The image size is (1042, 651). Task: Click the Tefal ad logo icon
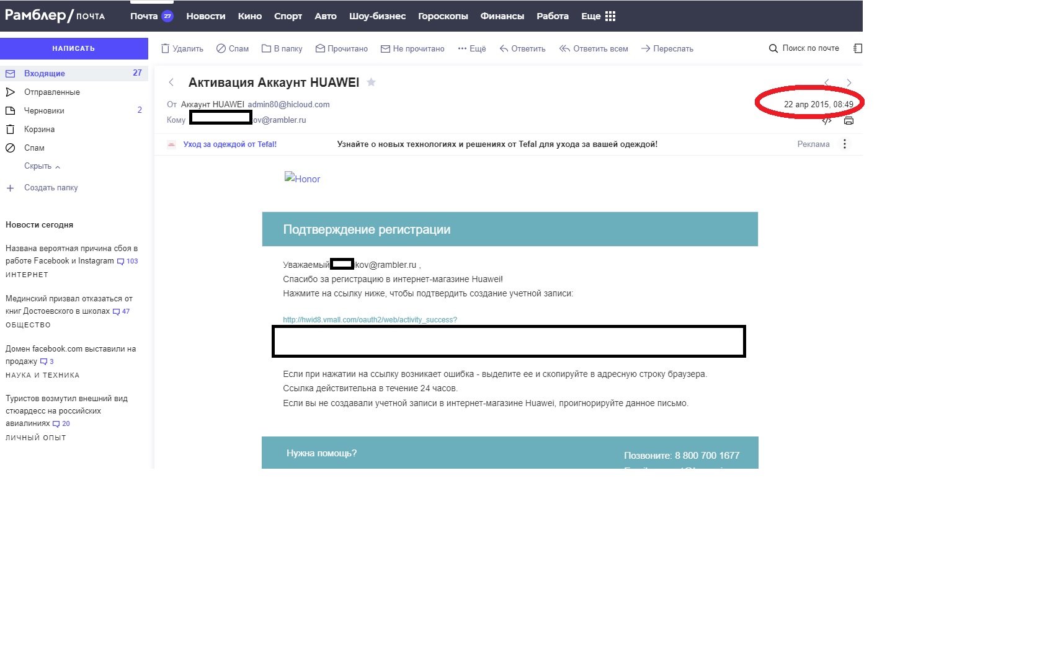(x=171, y=144)
